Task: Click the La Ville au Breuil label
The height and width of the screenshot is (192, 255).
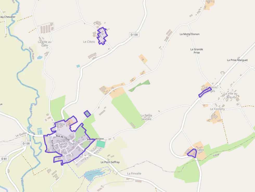Action: click(x=231, y=95)
